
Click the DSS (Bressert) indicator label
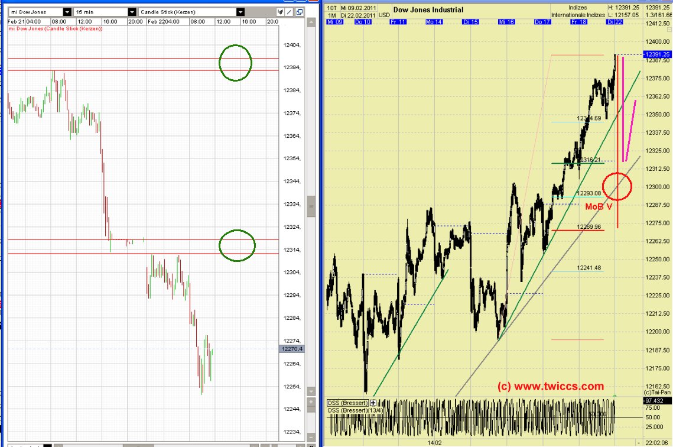(x=347, y=403)
